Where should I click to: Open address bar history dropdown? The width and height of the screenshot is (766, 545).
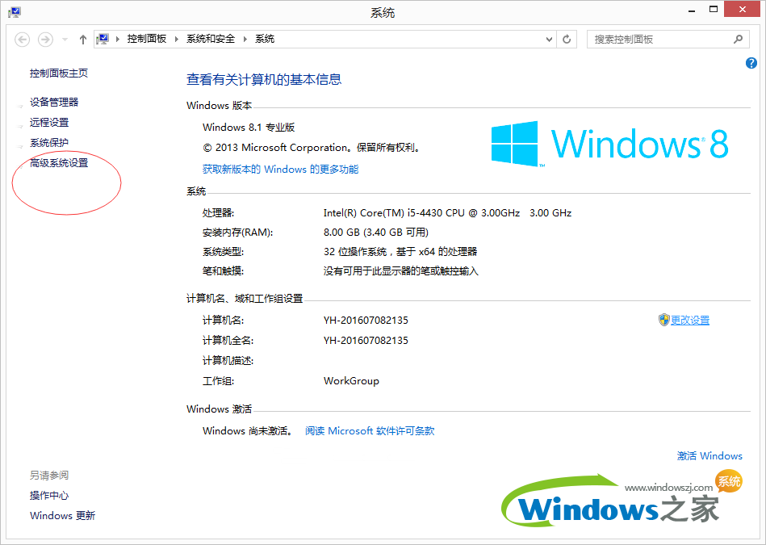[x=549, y=39]
